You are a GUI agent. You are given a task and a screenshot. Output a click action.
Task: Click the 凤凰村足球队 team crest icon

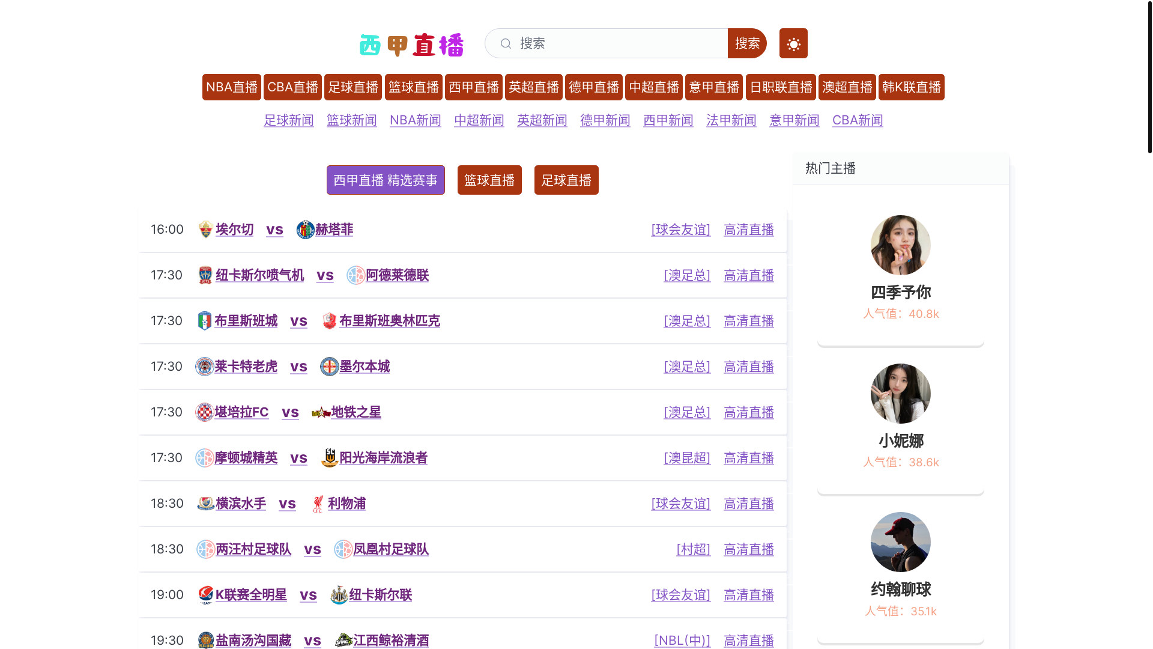point(343,549)
